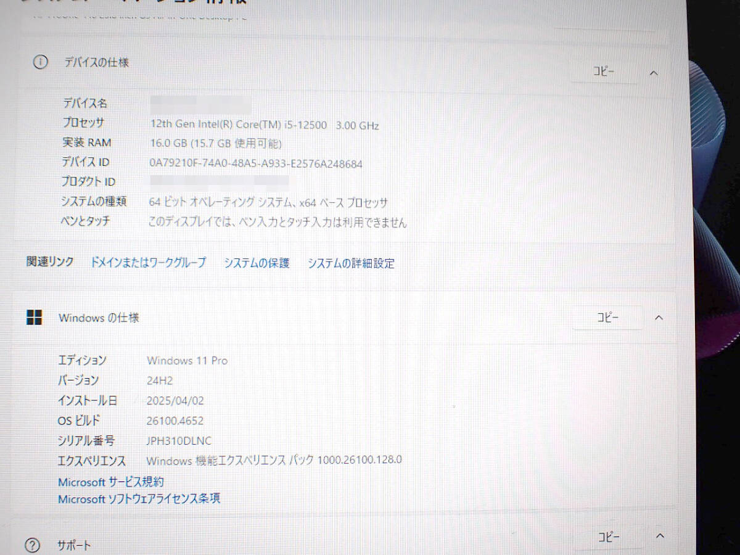Image resolution: width=740 pixels, height=555 pixels.
Task: Select the 24H2 version value
Action: (160, 380)
